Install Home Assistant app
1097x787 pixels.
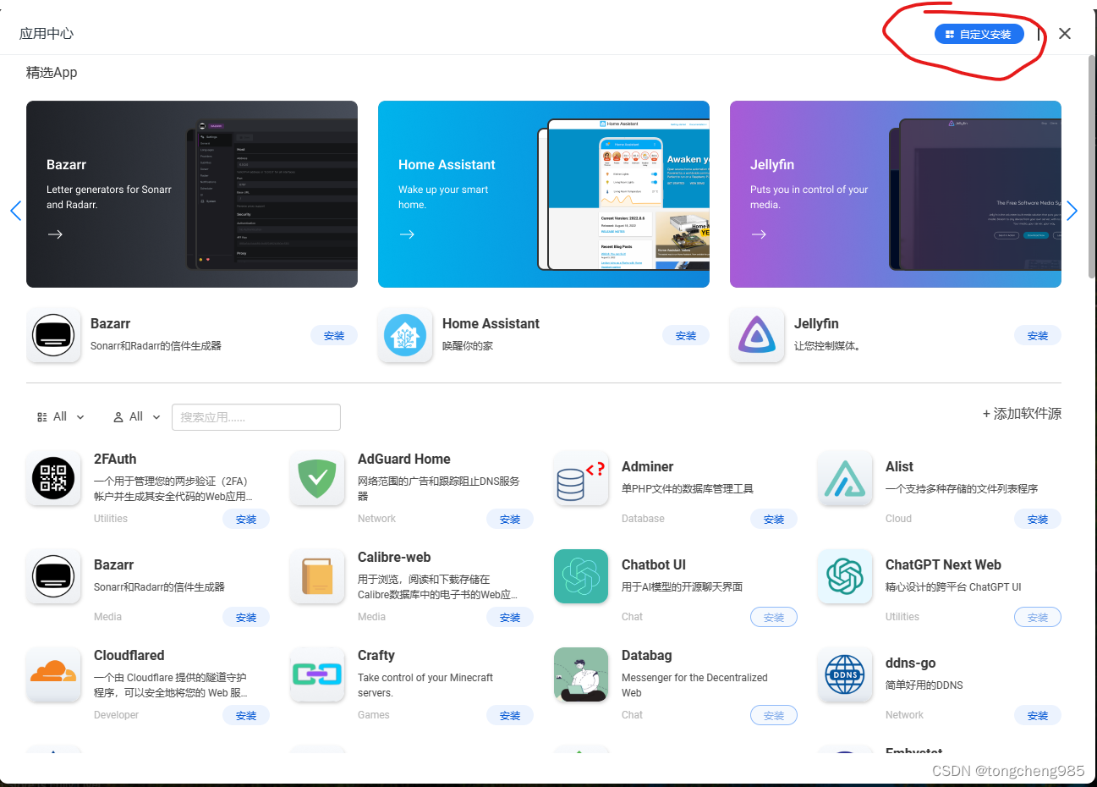pos(686,336)
